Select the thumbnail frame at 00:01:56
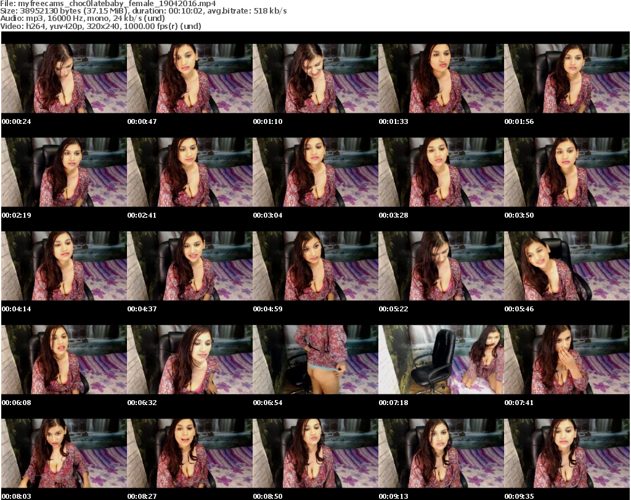Screen dimensions: 631x500 (x=567, y=78)
